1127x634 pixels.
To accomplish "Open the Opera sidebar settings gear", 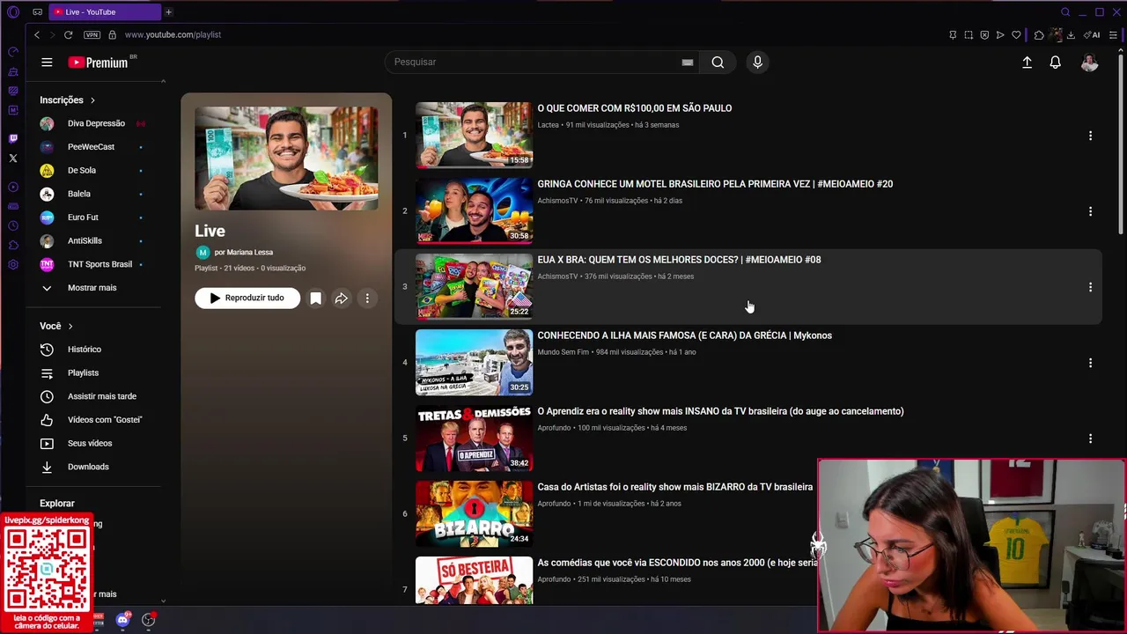I will click(12, 265).
